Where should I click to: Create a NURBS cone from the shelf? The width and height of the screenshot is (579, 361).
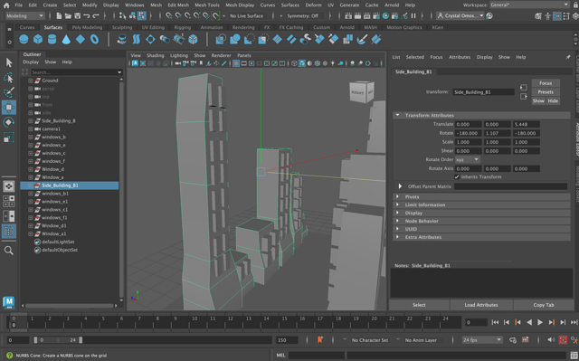(66, 39)
